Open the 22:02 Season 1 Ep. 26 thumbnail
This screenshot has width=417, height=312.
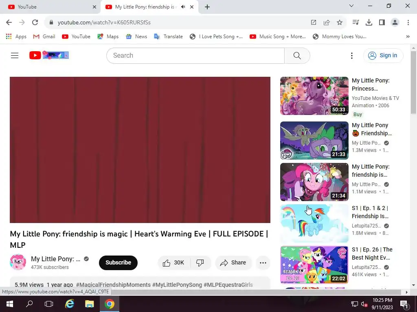[x=314, y=265]
